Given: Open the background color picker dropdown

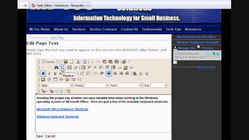Looking at the screenshot, I should 52,91.
